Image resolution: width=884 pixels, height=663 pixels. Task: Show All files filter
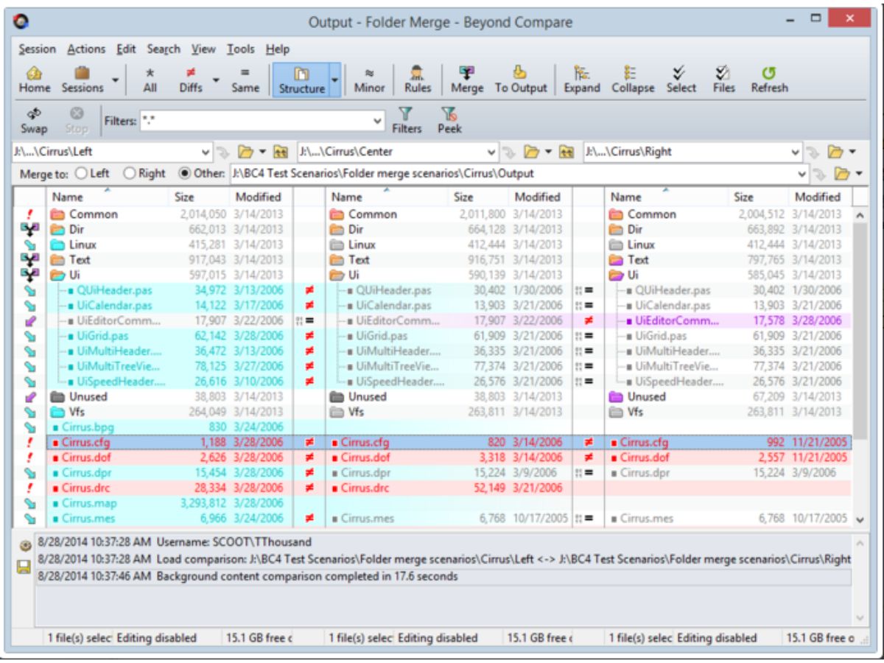[x=150, y=80]
